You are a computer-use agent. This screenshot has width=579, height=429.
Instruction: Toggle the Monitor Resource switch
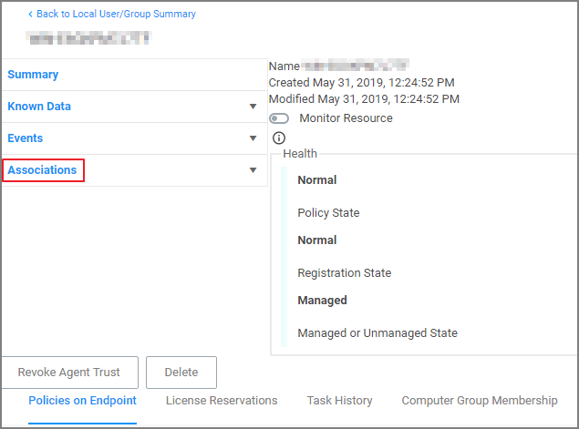tap(280, 118)
